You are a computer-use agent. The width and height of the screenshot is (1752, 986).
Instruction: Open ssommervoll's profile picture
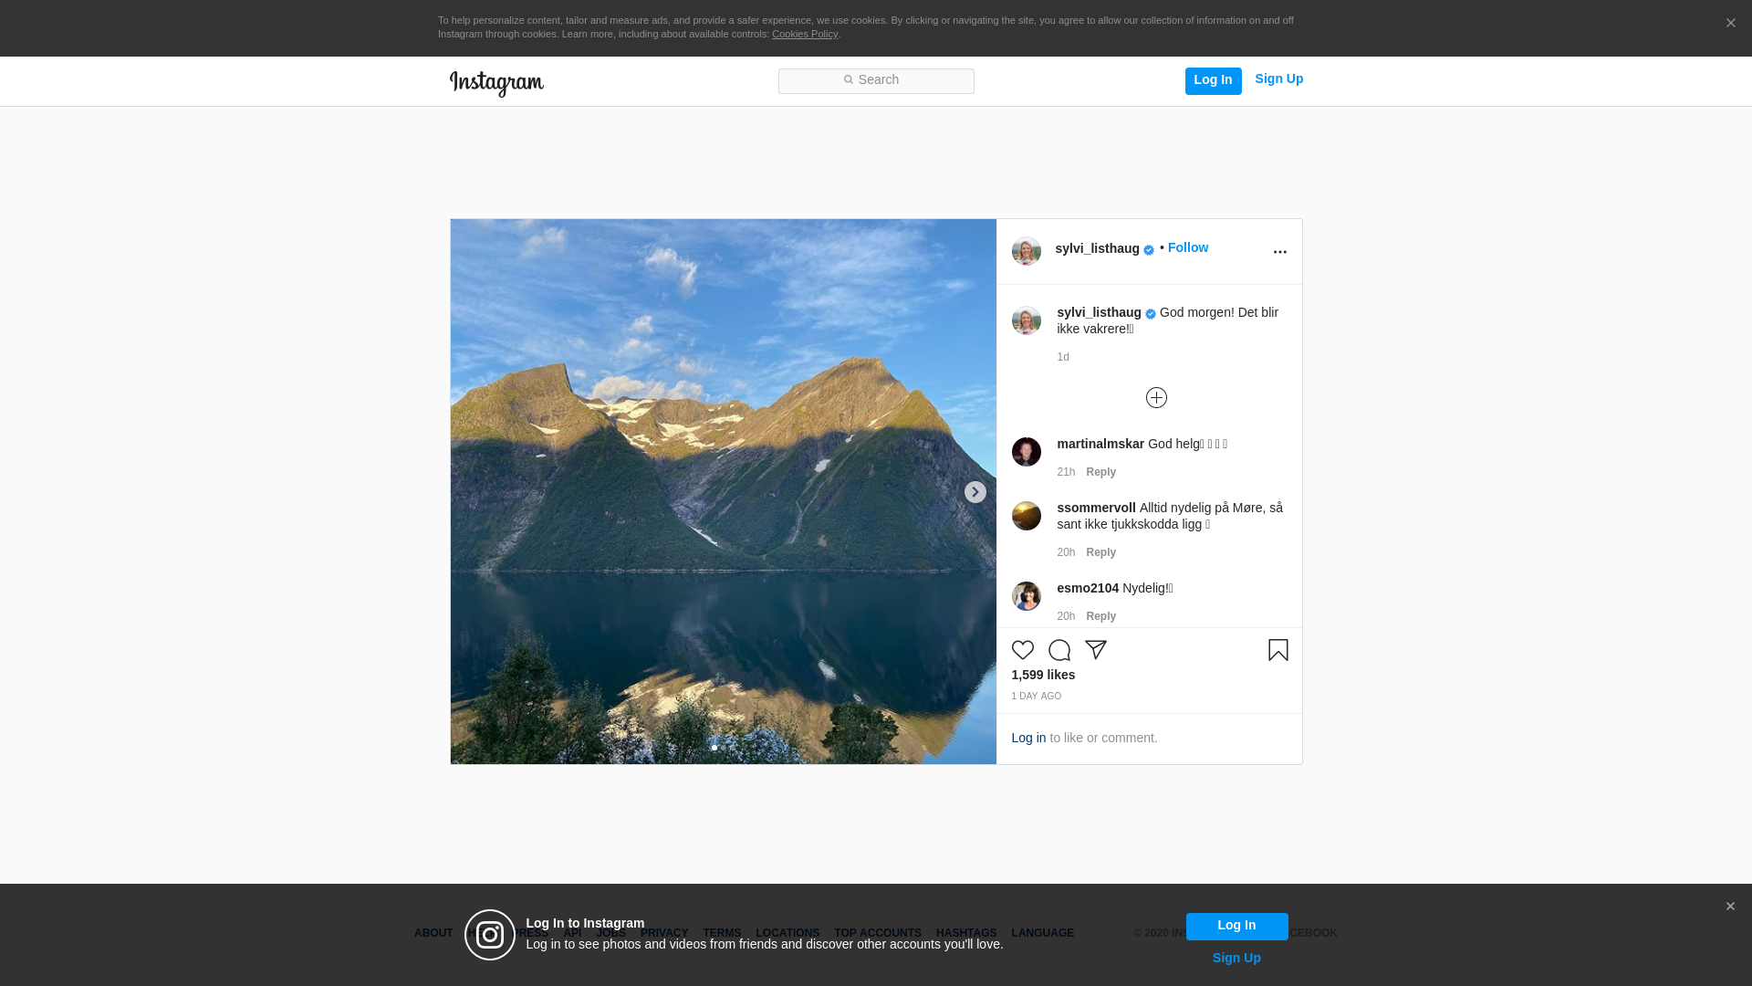click(1027, 516)
